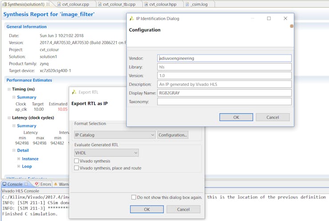
Task: Click the Target clock value 10.00
Action: click(x=39, y=109)
